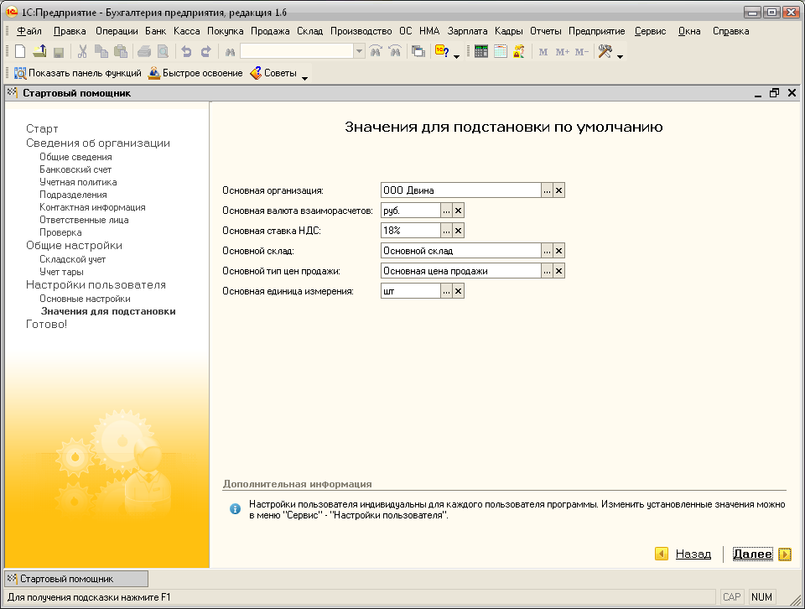The width and height of the screenshot is (805, 609).
Task: Click the Open file toolbar icon
Action: (x=39, y=51)
